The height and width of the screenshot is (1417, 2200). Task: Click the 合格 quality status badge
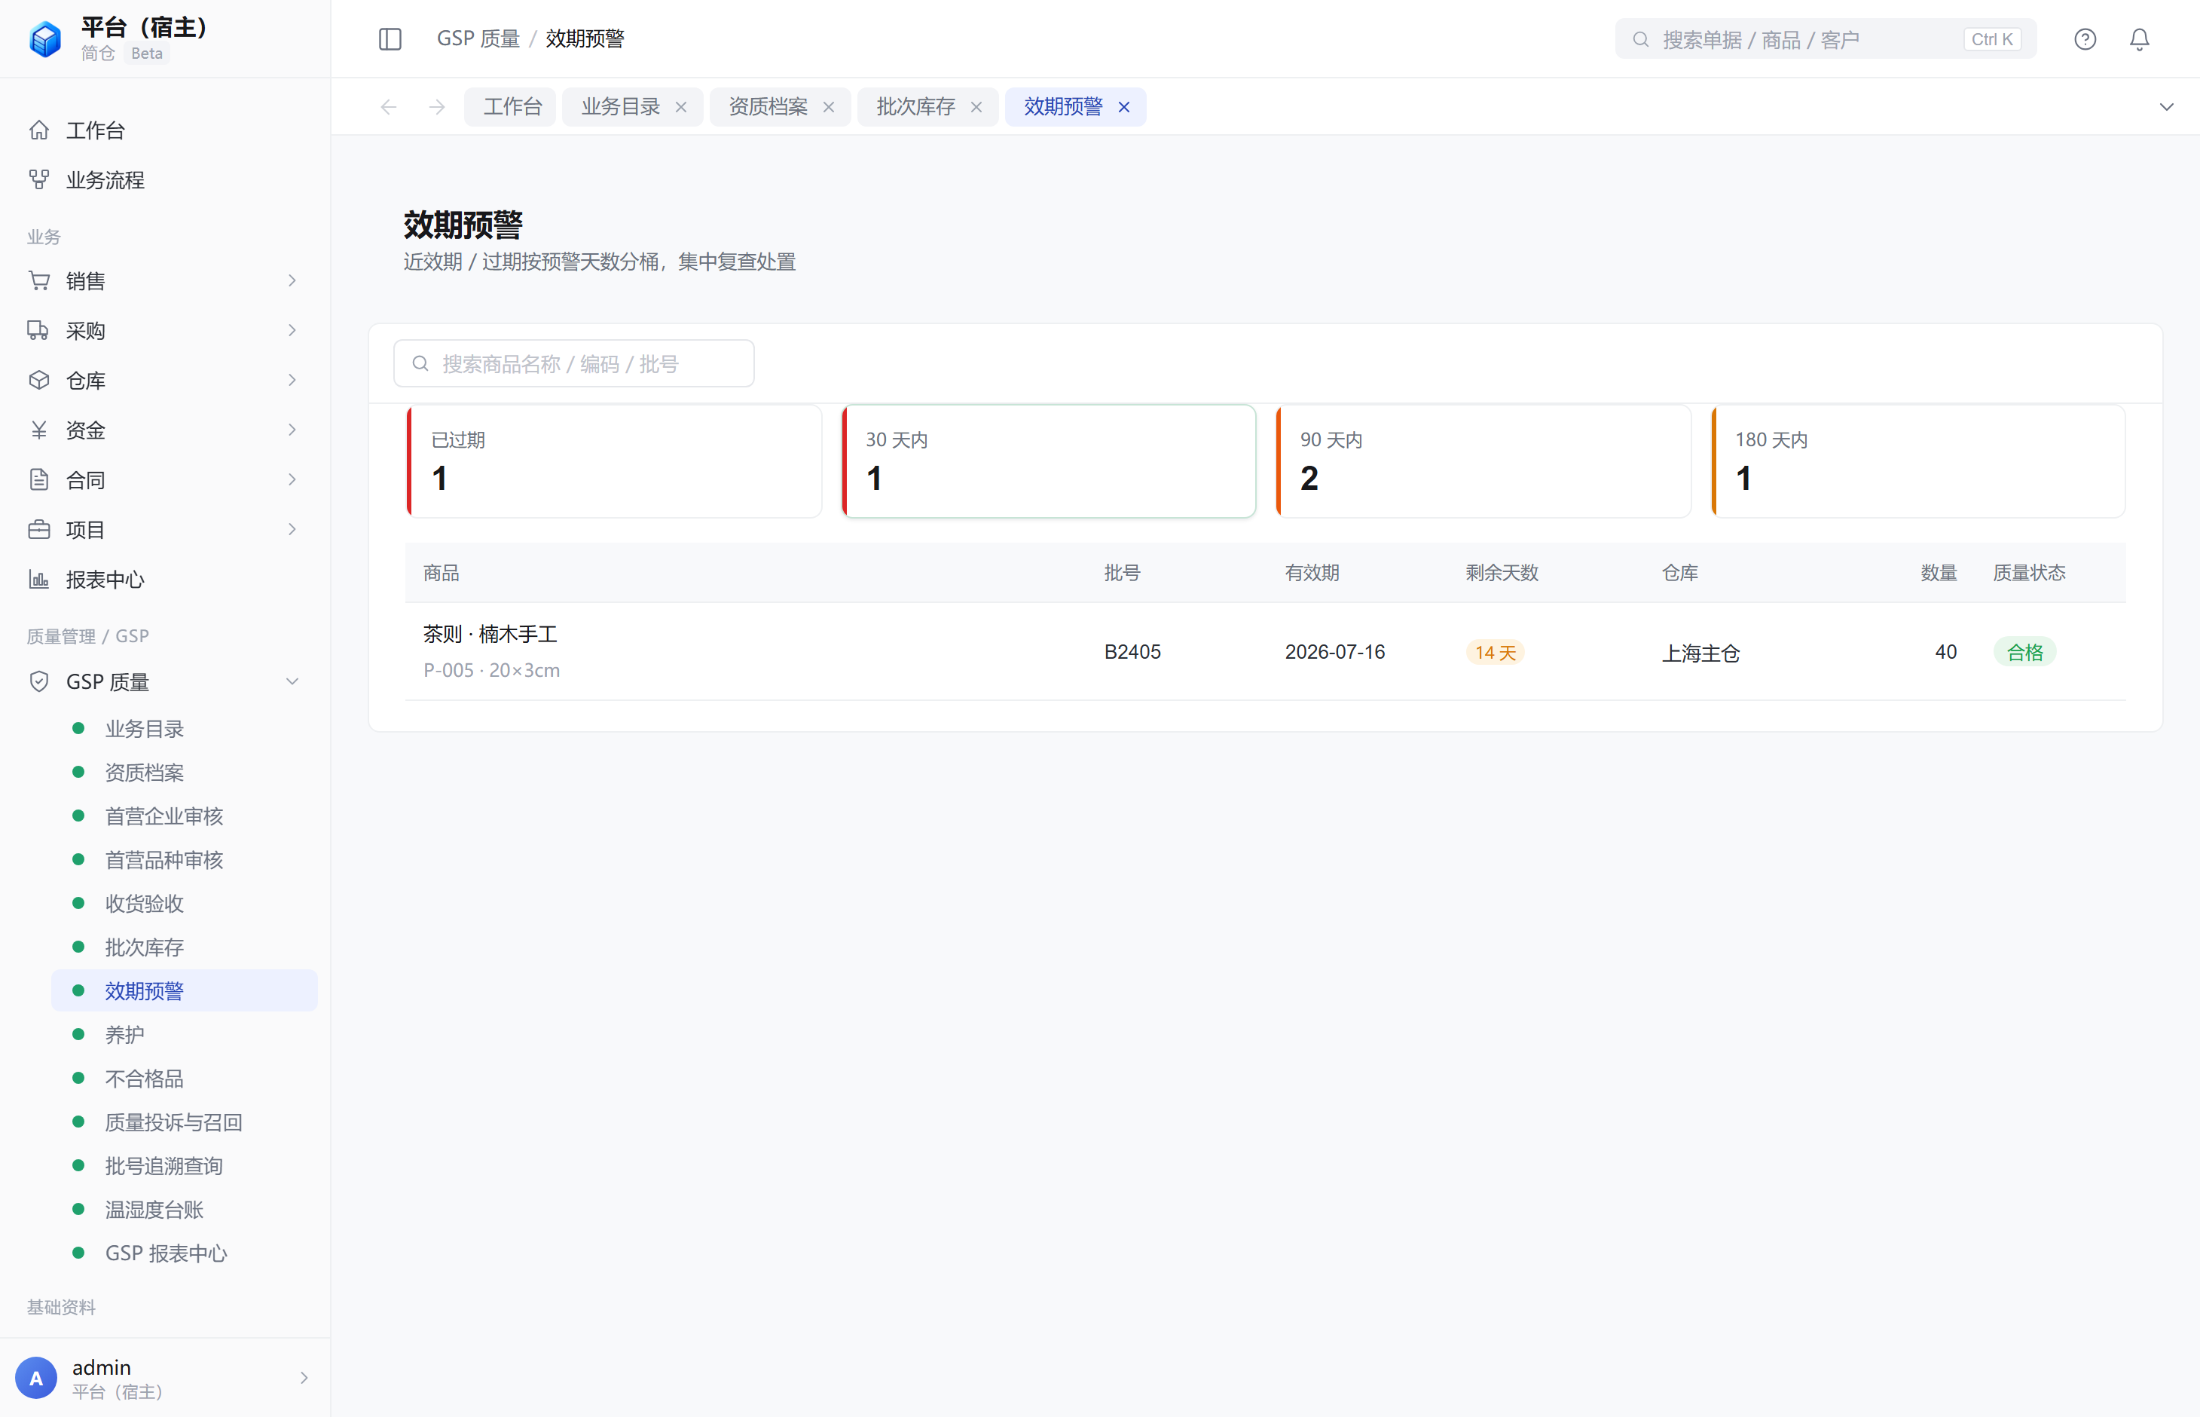point(2024,653)
